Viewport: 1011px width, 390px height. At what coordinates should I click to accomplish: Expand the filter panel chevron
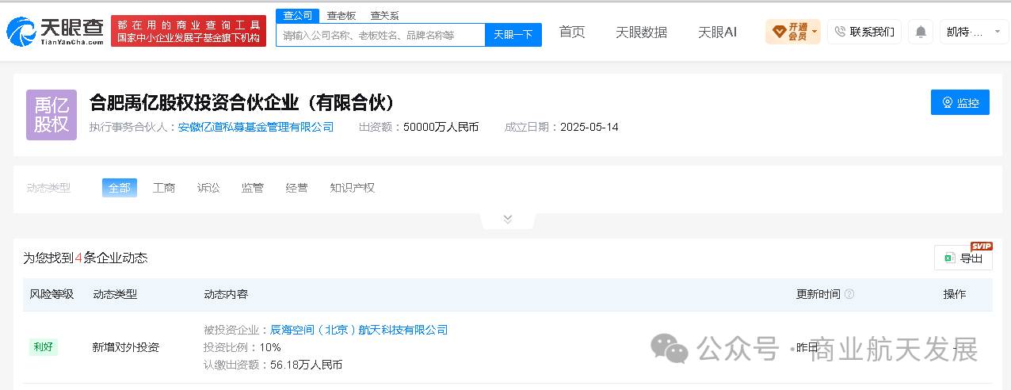point(508,220)
